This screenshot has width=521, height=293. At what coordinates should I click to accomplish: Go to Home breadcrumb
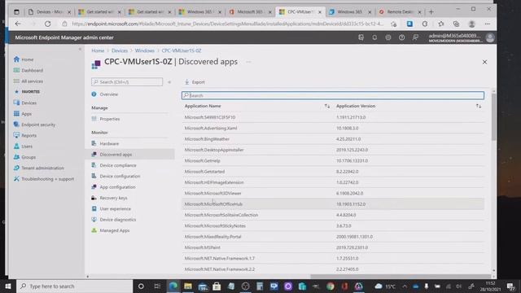(x=98, y=50)
